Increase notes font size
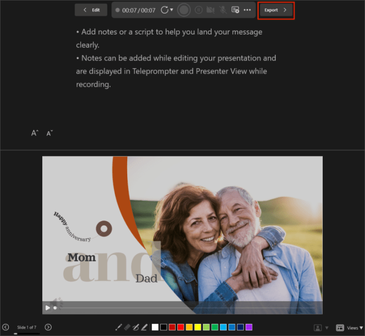The image size is (365, 336). click(x=34, y=133)
